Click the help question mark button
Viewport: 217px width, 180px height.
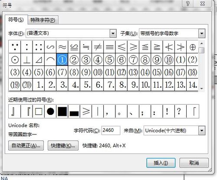click(x=188, y=3)
